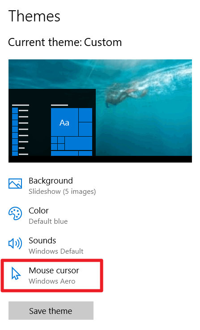Click the Sounds speaker icon
Viewport: 200px width, 330px height.
pos(15,243)
